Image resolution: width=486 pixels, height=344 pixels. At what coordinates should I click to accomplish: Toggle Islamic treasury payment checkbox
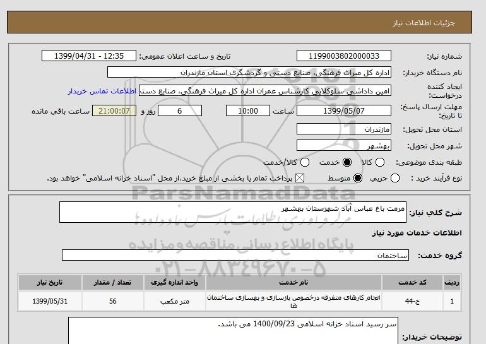(x=299, y=178)
